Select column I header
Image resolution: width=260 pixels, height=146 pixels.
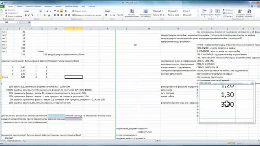point(74,29)
